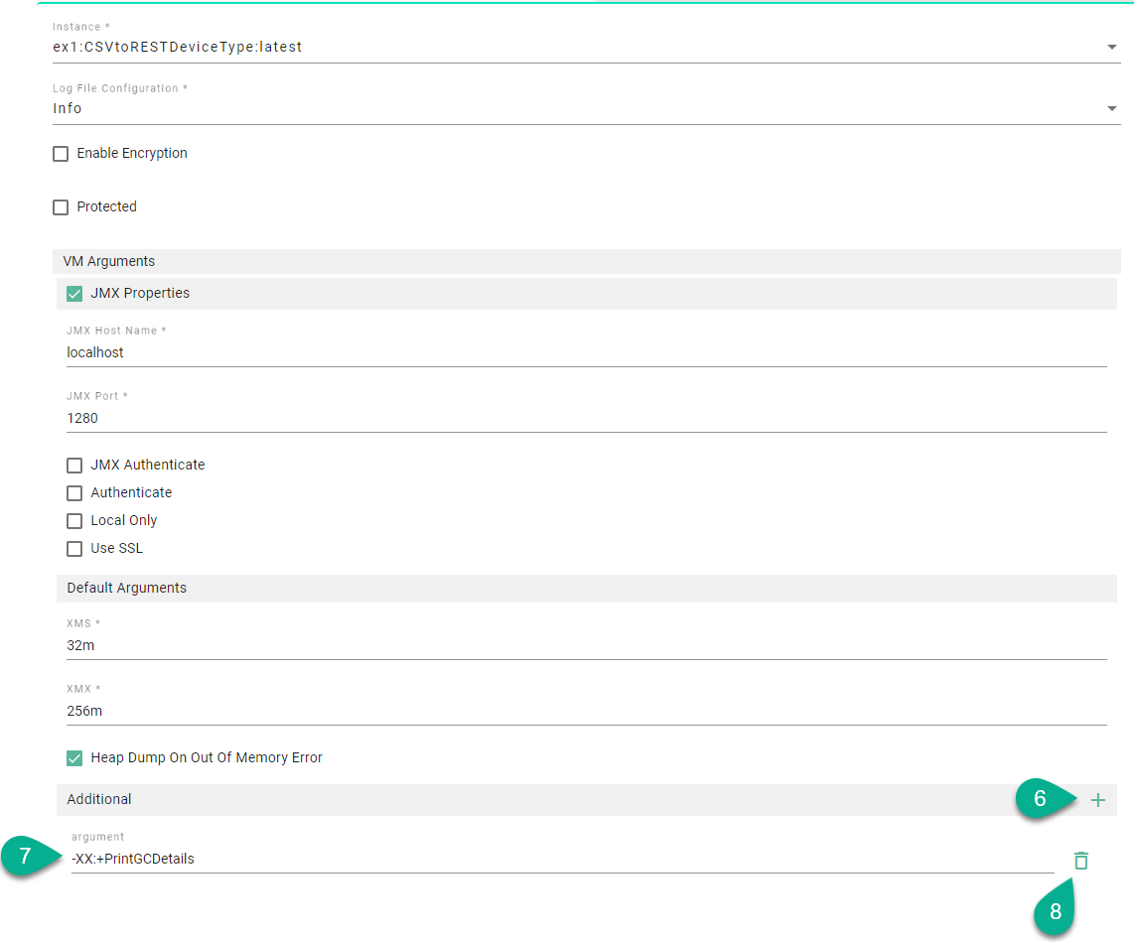This screenshot has width=1134, height=942.
Task: Click the Default Arguments section header
Action: click(127, 588)
